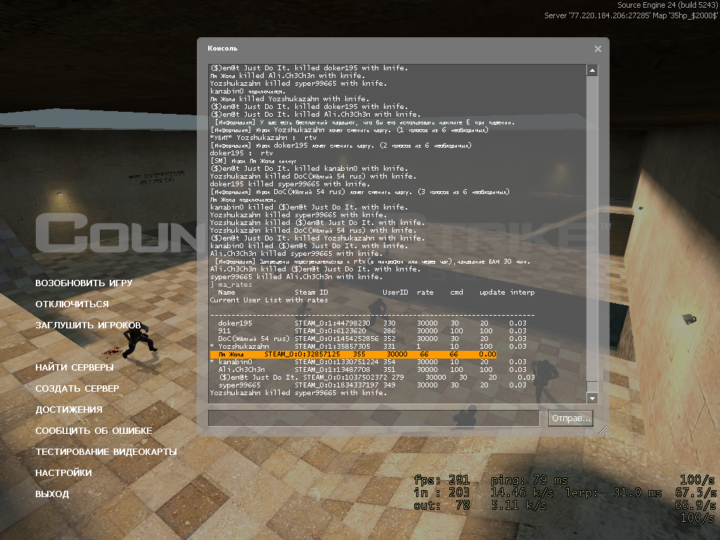Viewport: 720px width, 540px height.
Task: Choose СОЗДАТЬ СЕРВЕР menu item
Action: pyautogui.click(x=77, y=388)
